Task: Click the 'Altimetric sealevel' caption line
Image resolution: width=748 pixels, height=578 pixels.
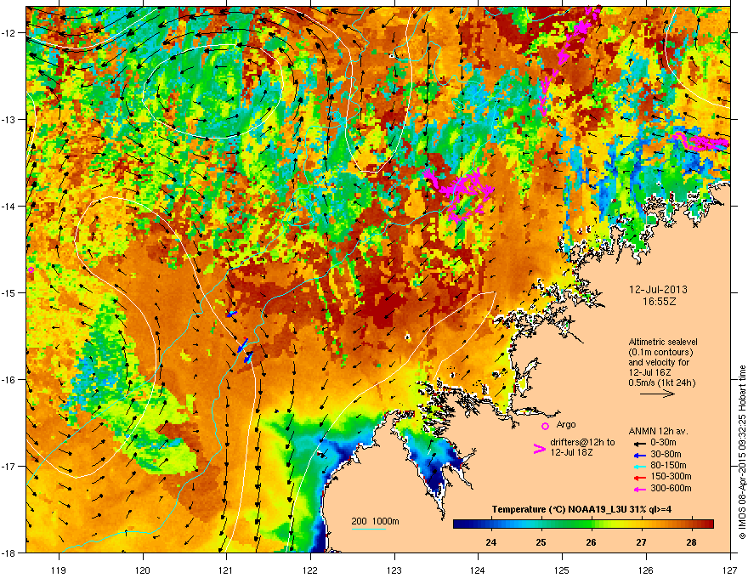Action: pyautogui.click(x=663, y=342)
